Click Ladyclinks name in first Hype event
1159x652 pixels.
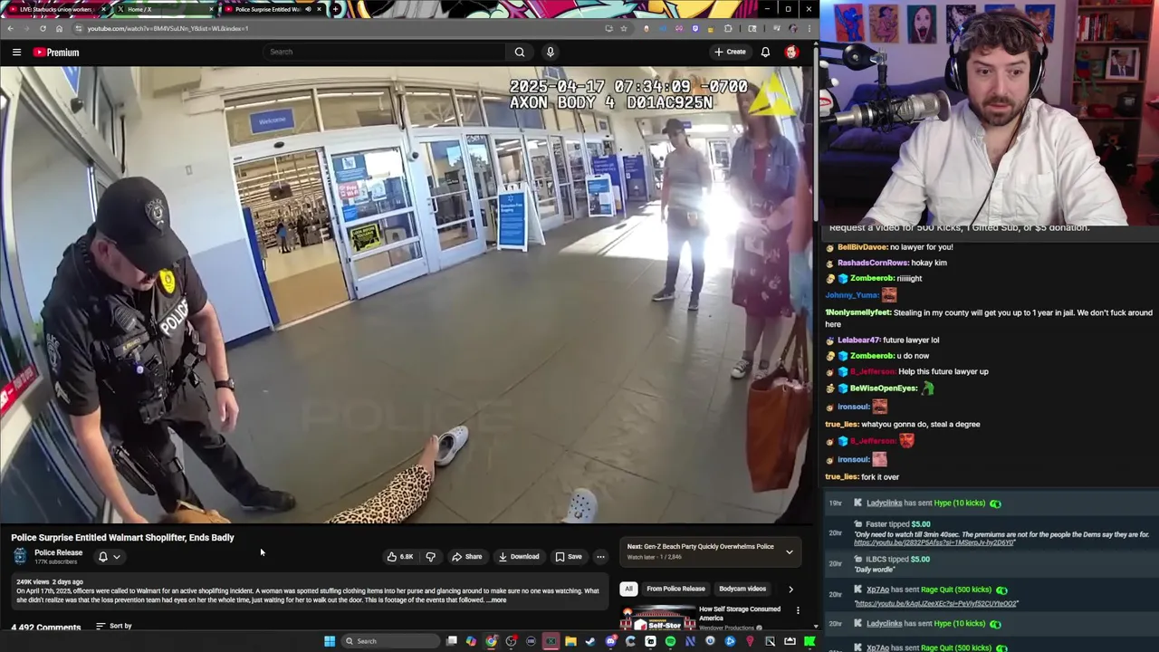(884, 503)
